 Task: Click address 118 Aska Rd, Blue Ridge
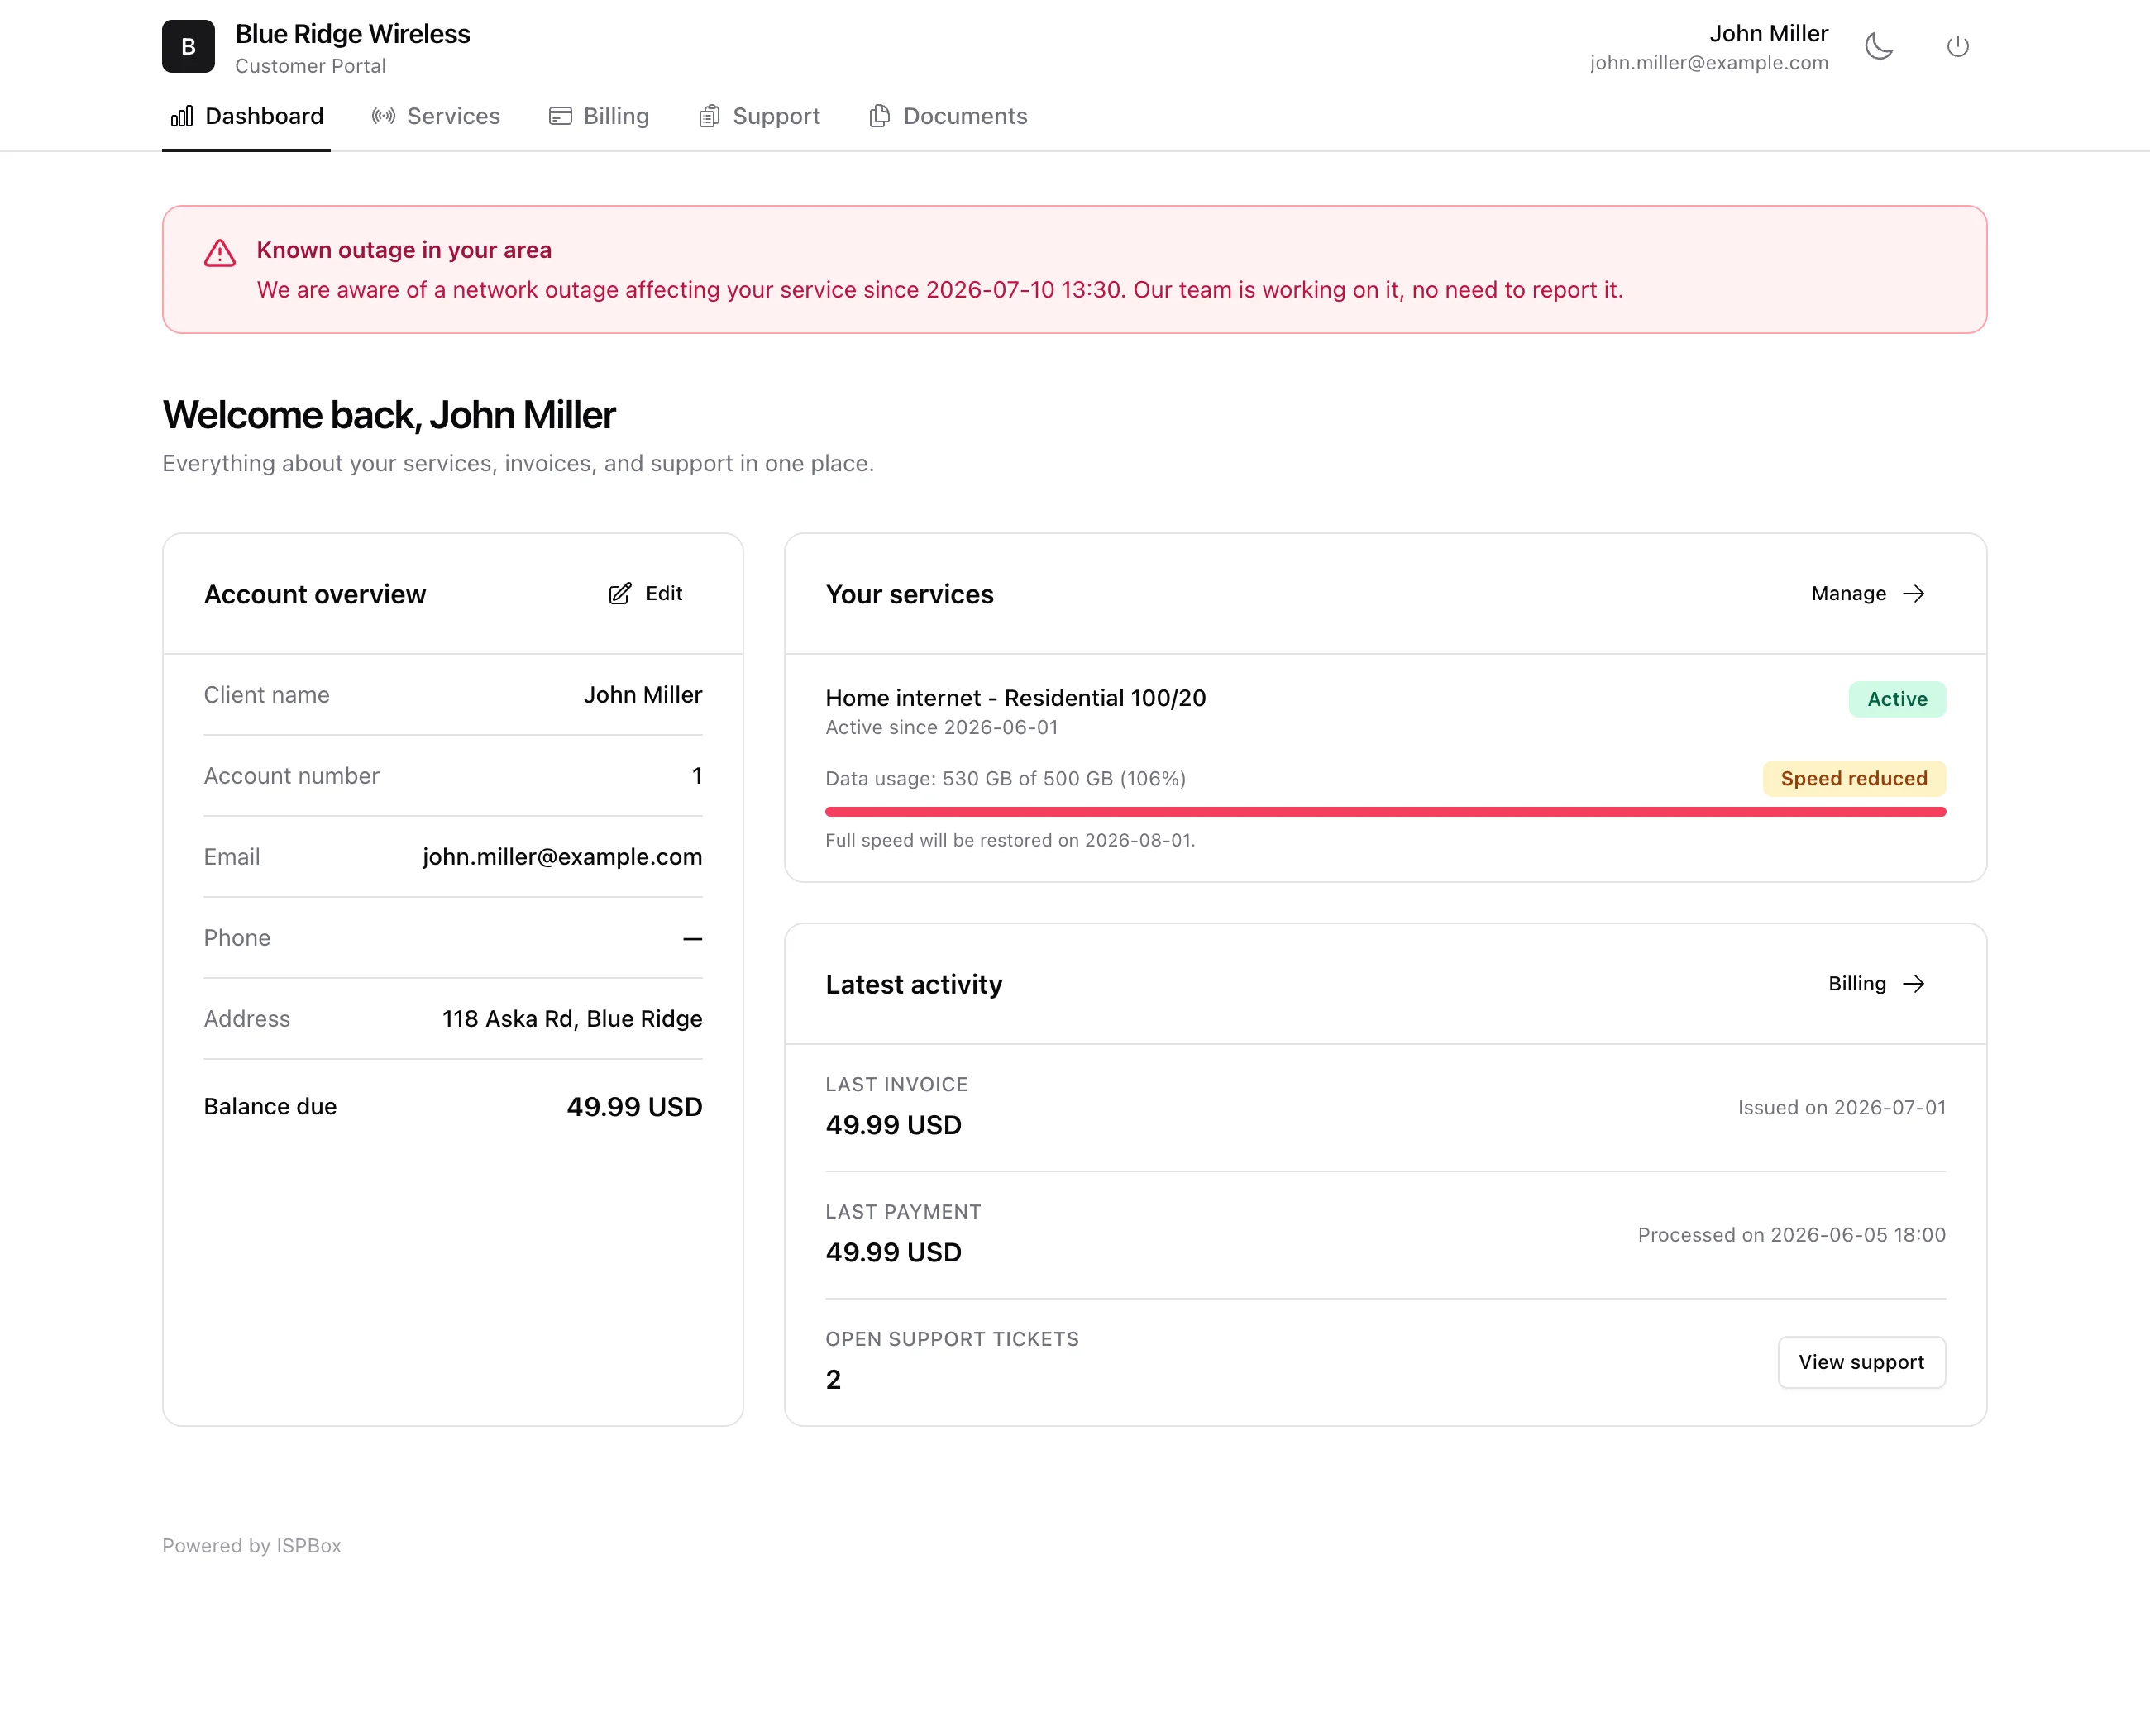572,1019
